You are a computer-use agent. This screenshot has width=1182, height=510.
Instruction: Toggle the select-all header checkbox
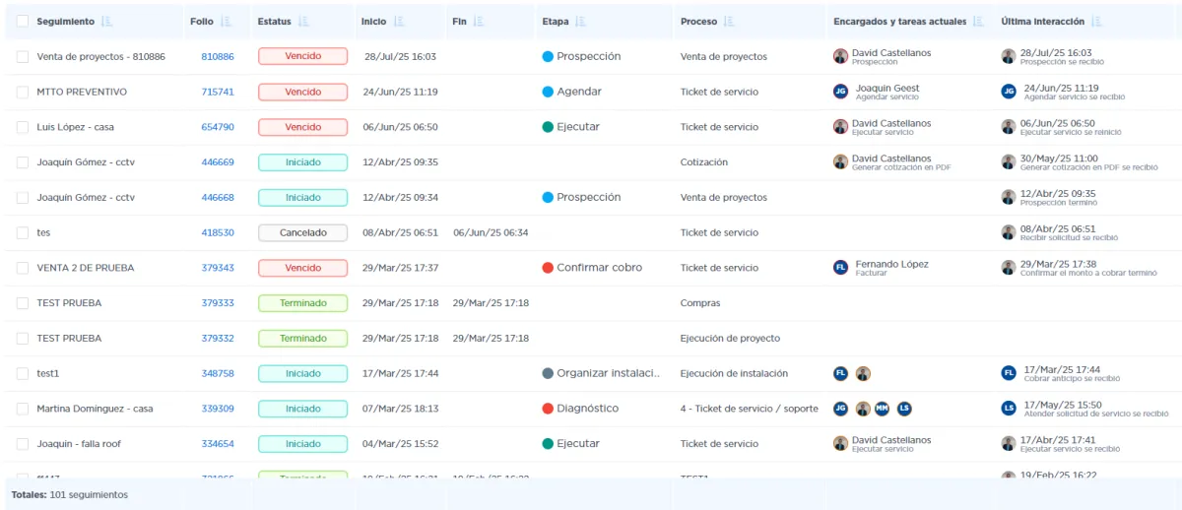(x=23, y=22)
